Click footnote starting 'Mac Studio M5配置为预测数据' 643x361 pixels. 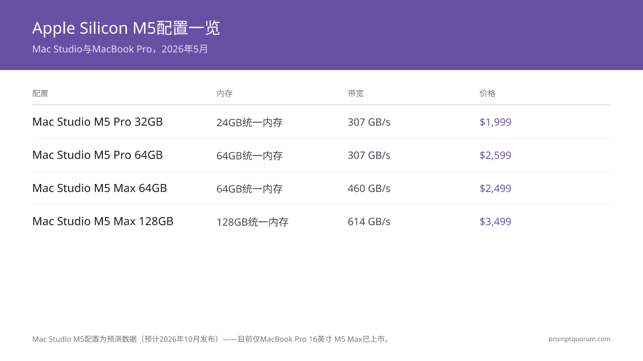[212, 339]
